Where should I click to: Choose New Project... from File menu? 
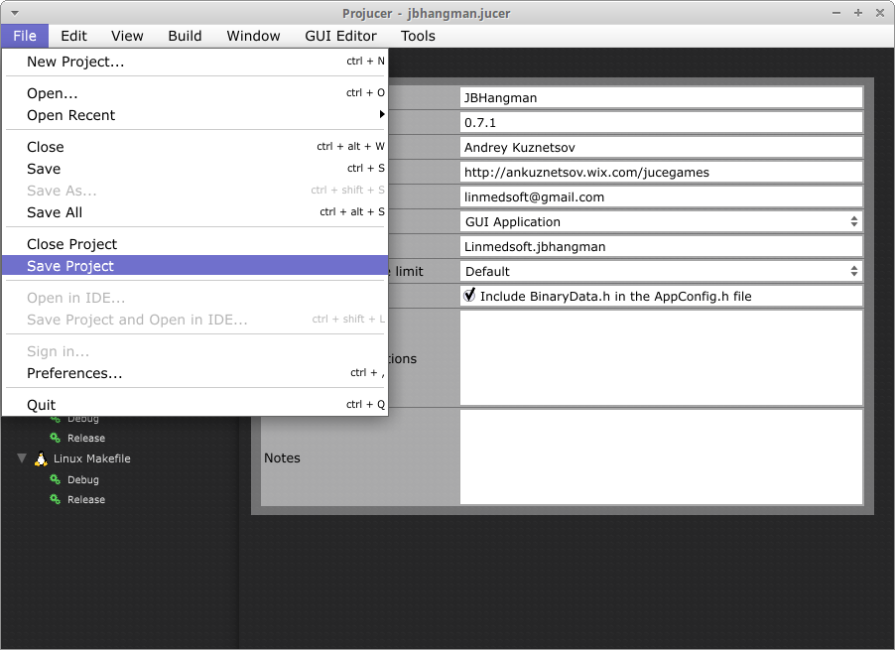click(x=195, y=62)
